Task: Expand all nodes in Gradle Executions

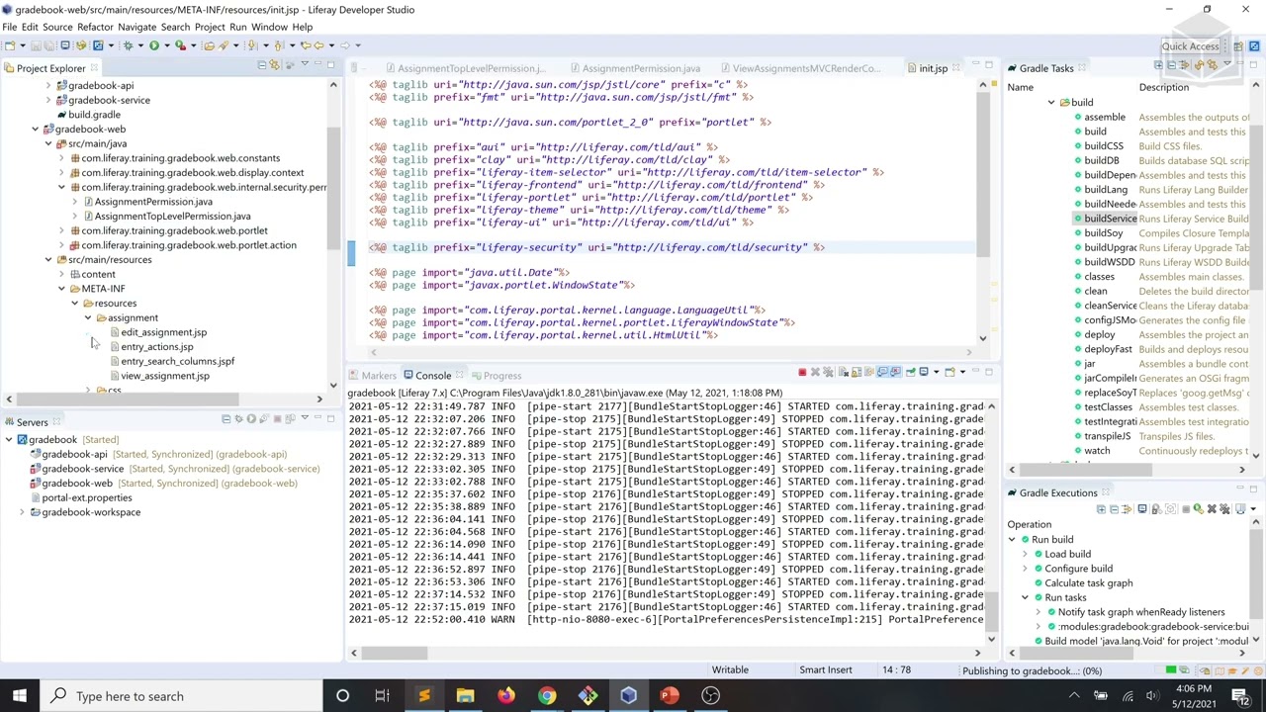Action: point(1101,509)
